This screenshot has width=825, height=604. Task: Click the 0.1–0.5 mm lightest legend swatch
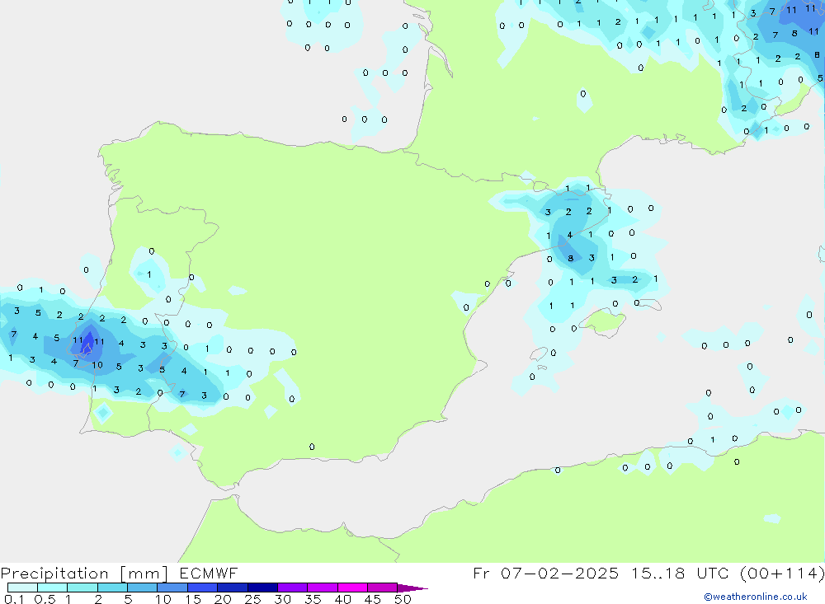point(22,588)
